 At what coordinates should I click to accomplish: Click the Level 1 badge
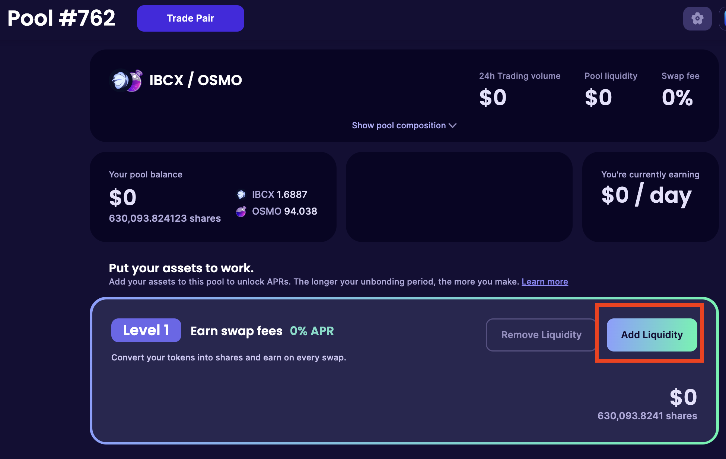(x=146, y=330)
